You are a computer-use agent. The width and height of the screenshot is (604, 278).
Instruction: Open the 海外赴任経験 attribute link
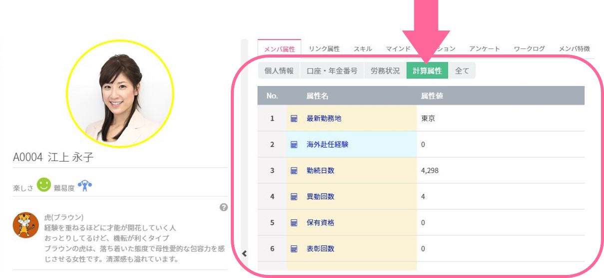pos(327,144)
